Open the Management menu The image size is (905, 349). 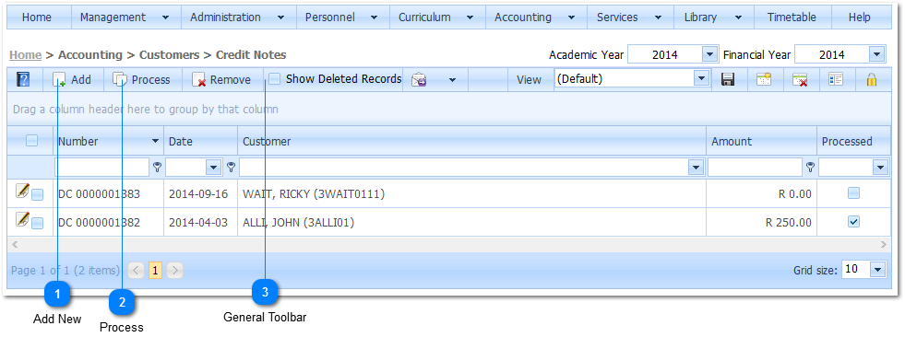click(x=125, y=17)
